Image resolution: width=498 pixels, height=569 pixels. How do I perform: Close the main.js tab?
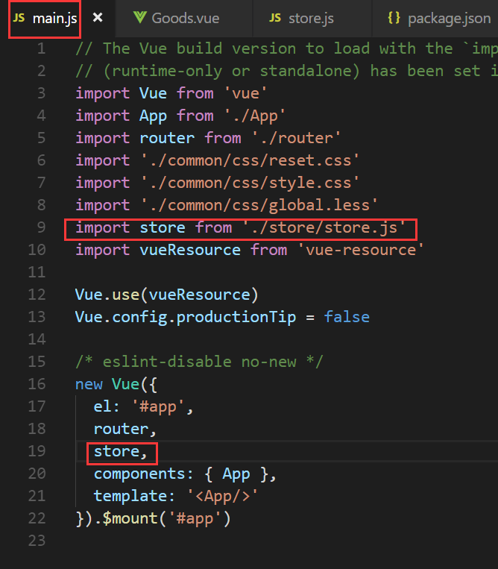(98, 17)
